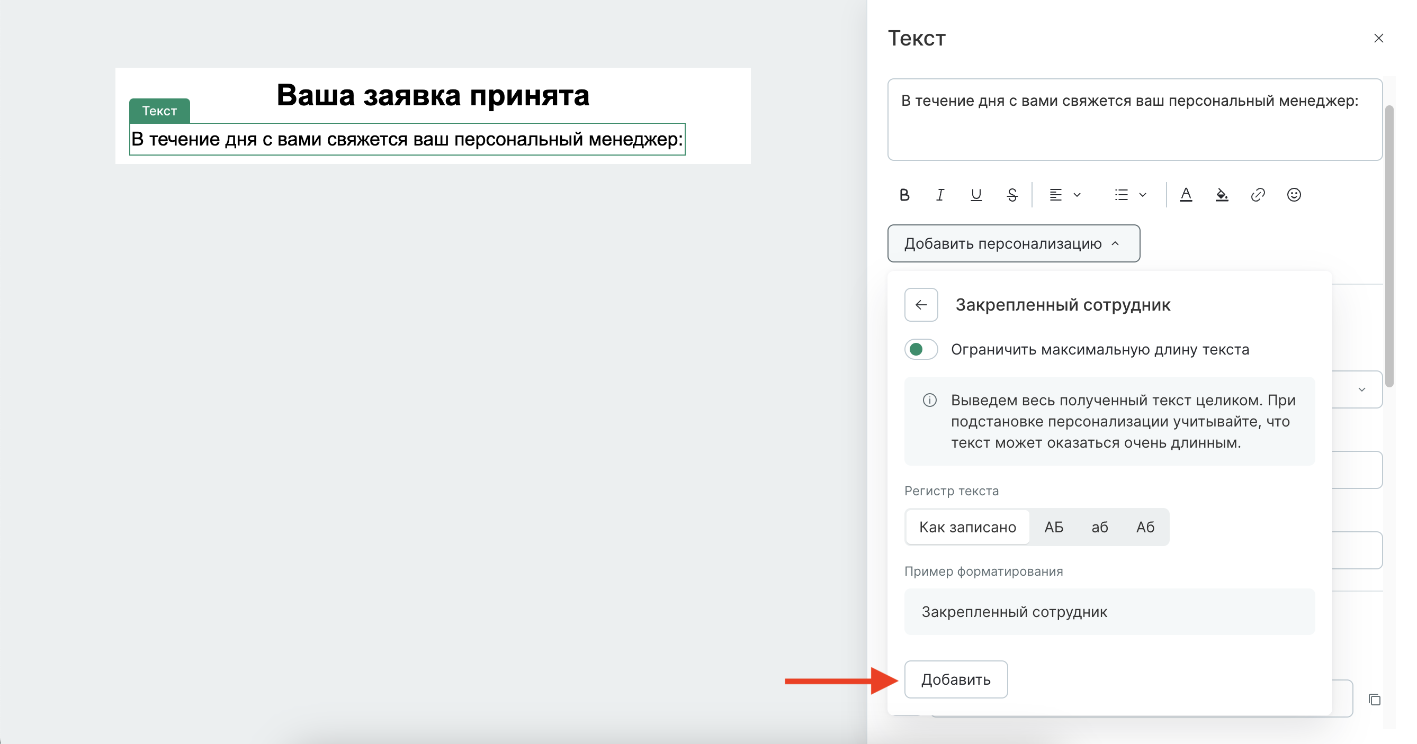The height and width of the screenshot is (744, 1417).
Task: Collapse the Добавить персонализацию dropdown
Action: 1014,243
